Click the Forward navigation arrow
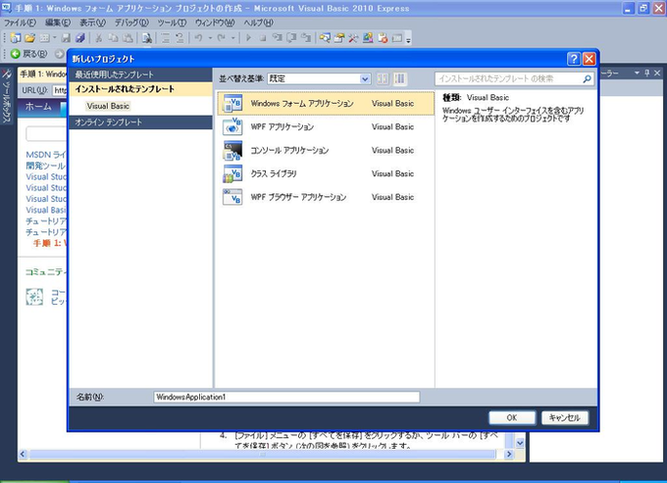This screenshot has height=483, width=667. 60,54
